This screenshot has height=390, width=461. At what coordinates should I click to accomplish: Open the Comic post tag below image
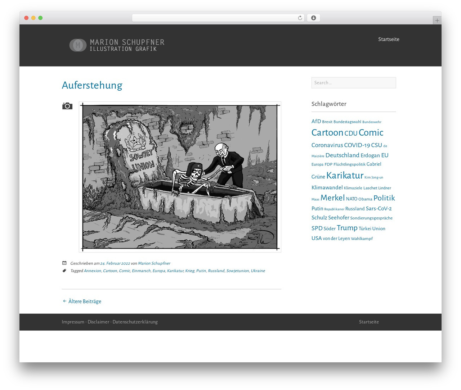click(125, 271)
